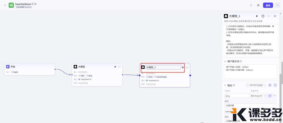Add a new output variable with plus icon
The image size is (283, 123).
click(x=275, y=85)
